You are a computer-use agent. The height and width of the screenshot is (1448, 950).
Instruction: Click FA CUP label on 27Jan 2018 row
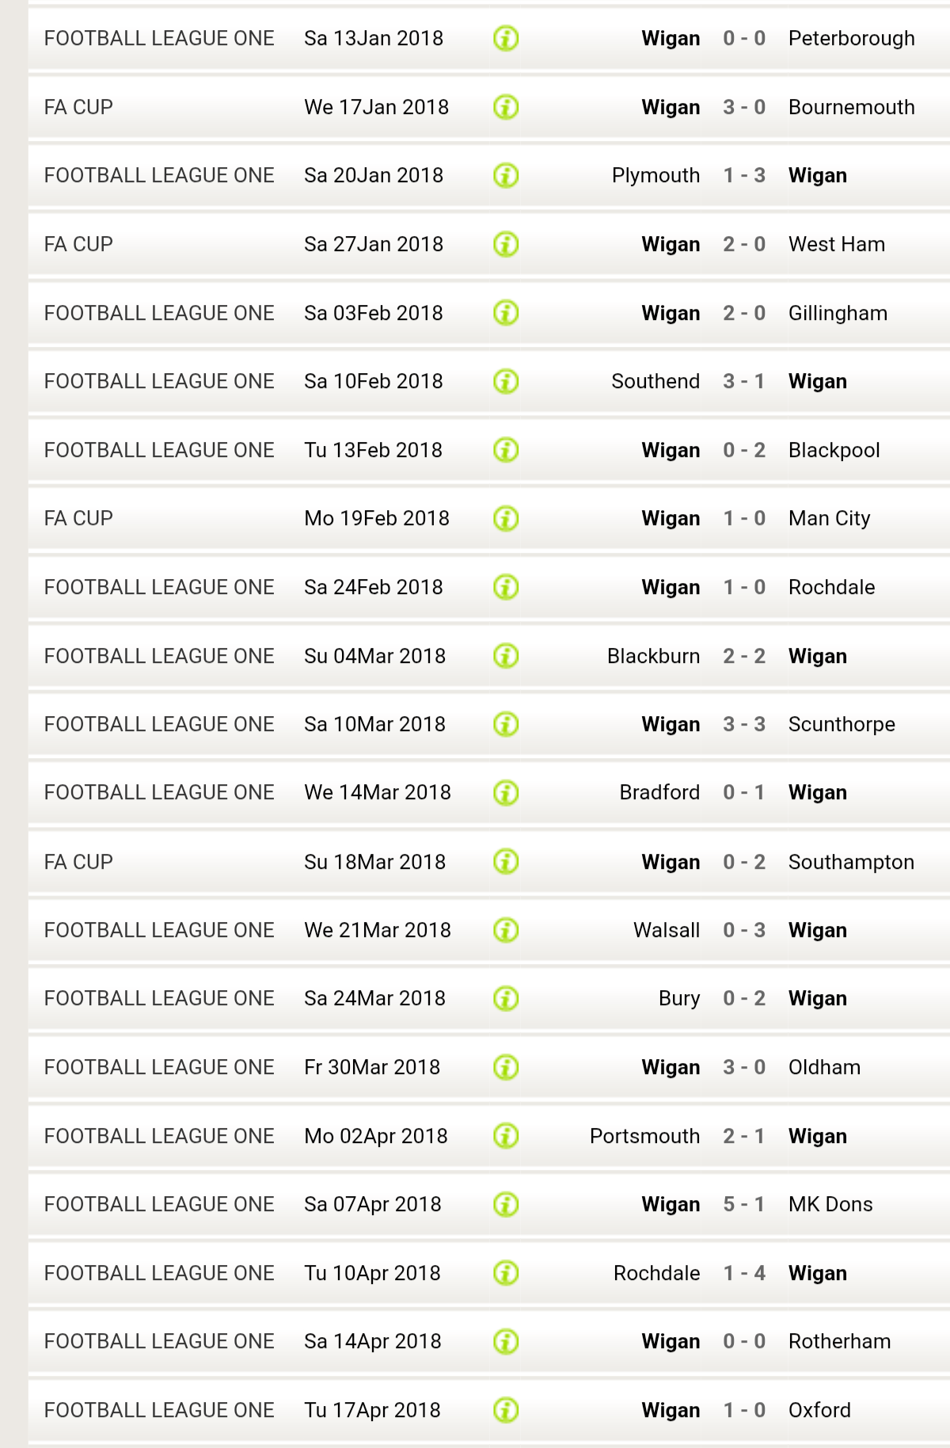(78, 244)
